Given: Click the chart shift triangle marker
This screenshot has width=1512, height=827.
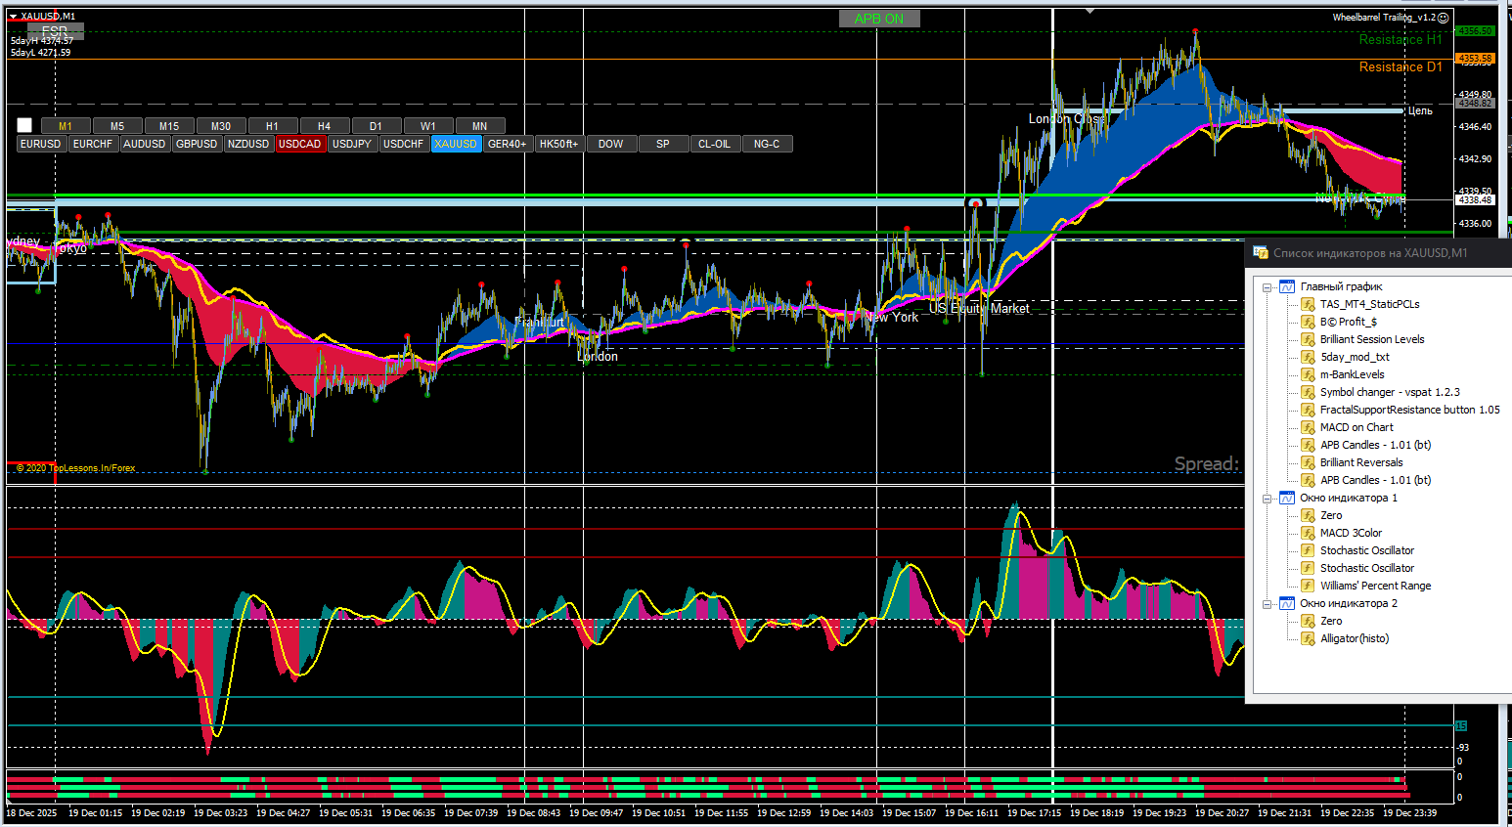Looking at the screenshot, I should 1090,12.
